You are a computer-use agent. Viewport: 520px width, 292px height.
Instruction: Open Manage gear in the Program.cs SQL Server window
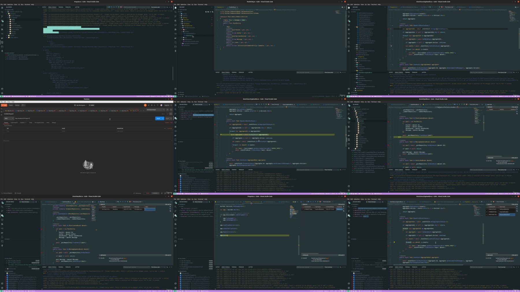click(2, 93)
